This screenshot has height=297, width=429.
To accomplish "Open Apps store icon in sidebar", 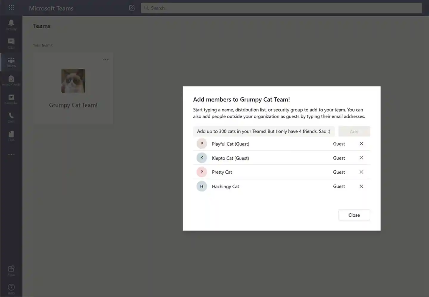I will point(11,271).
